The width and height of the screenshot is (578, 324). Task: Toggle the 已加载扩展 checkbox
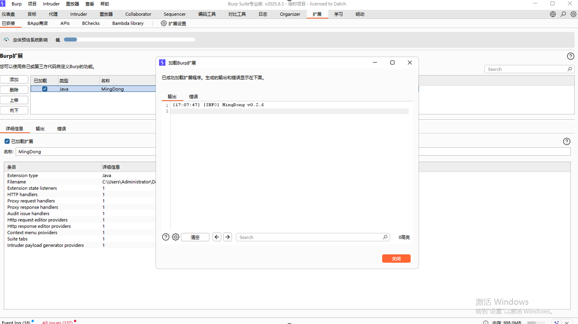[7, 141]
